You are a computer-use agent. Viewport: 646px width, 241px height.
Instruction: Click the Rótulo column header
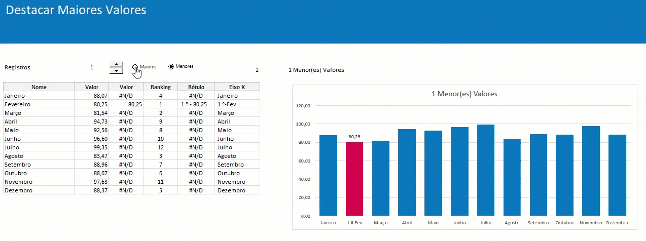point(196,87)
